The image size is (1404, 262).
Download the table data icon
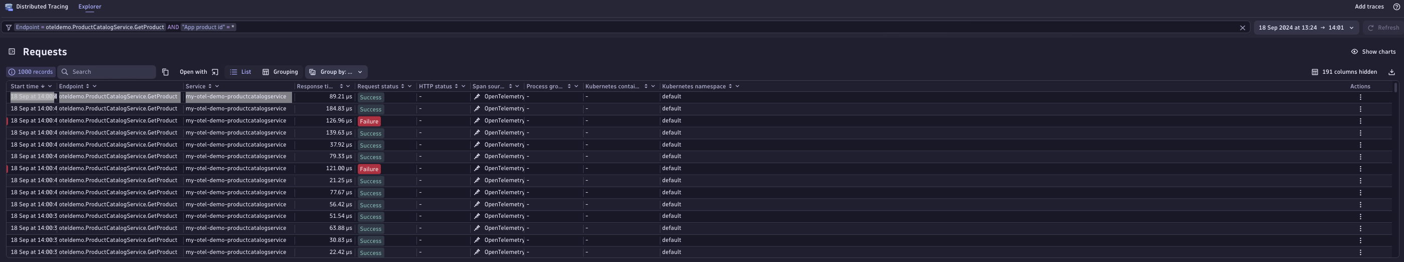1391,72
